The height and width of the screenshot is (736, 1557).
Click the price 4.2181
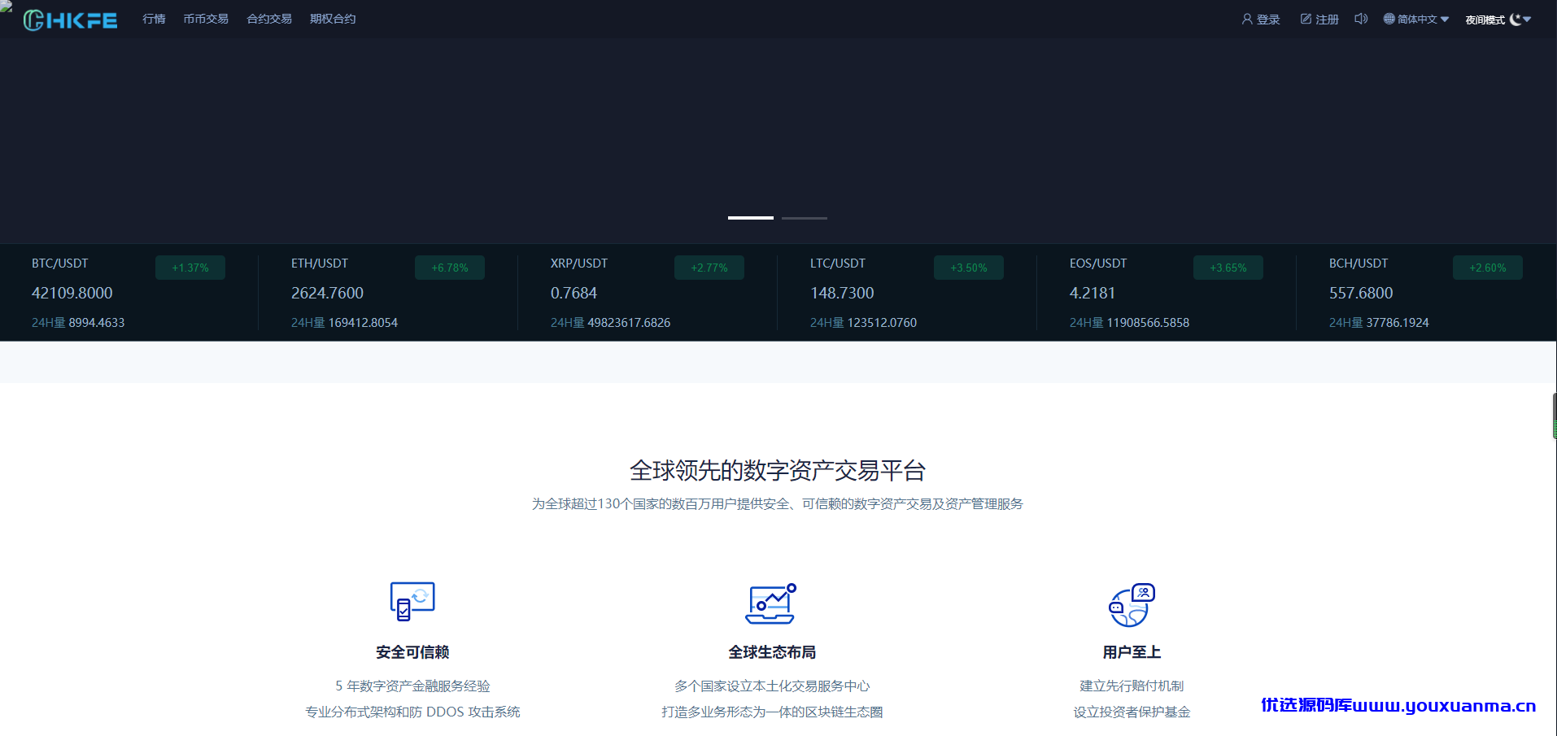(1093, 293)
